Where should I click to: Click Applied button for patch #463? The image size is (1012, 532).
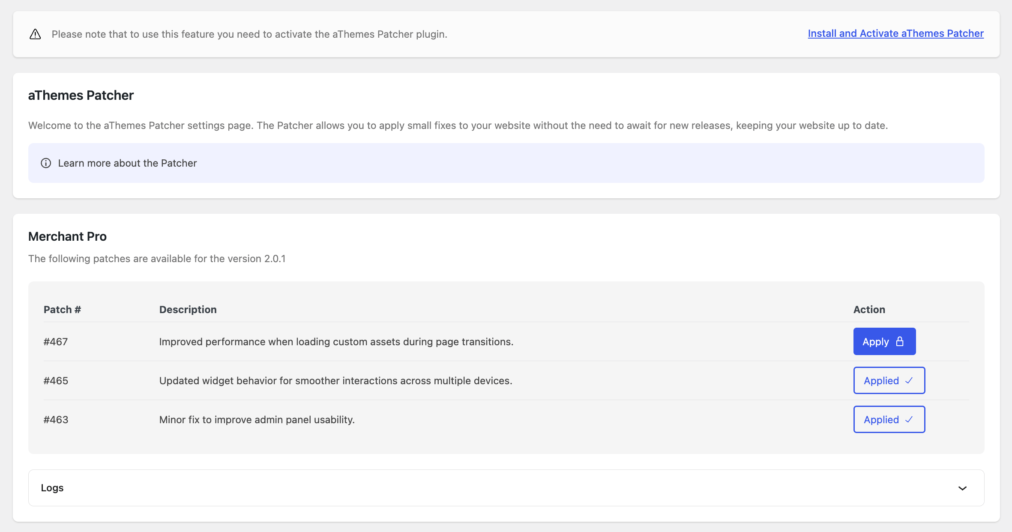coord(889,419)
